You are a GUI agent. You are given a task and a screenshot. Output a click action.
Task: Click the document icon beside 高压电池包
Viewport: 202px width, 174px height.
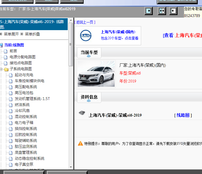point(11,93)
